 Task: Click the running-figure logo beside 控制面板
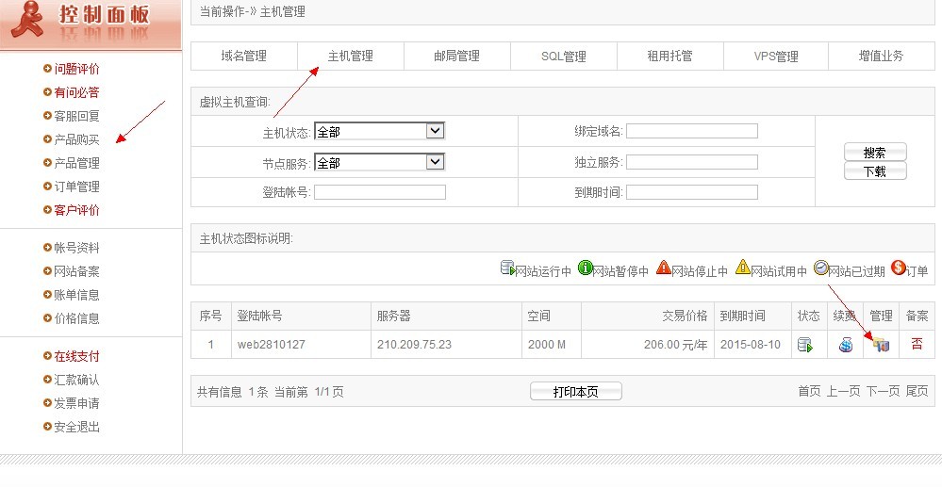(x=26, y=19)
